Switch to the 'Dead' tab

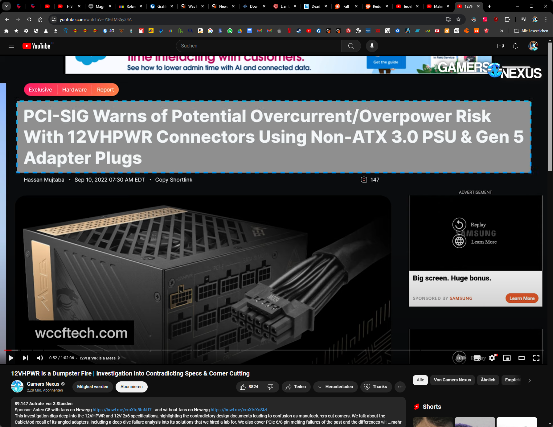coord(316,6)
